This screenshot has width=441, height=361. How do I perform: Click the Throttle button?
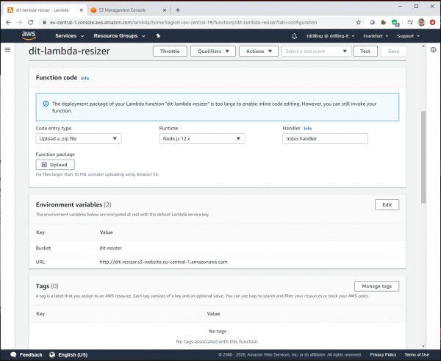click(170, 51)
